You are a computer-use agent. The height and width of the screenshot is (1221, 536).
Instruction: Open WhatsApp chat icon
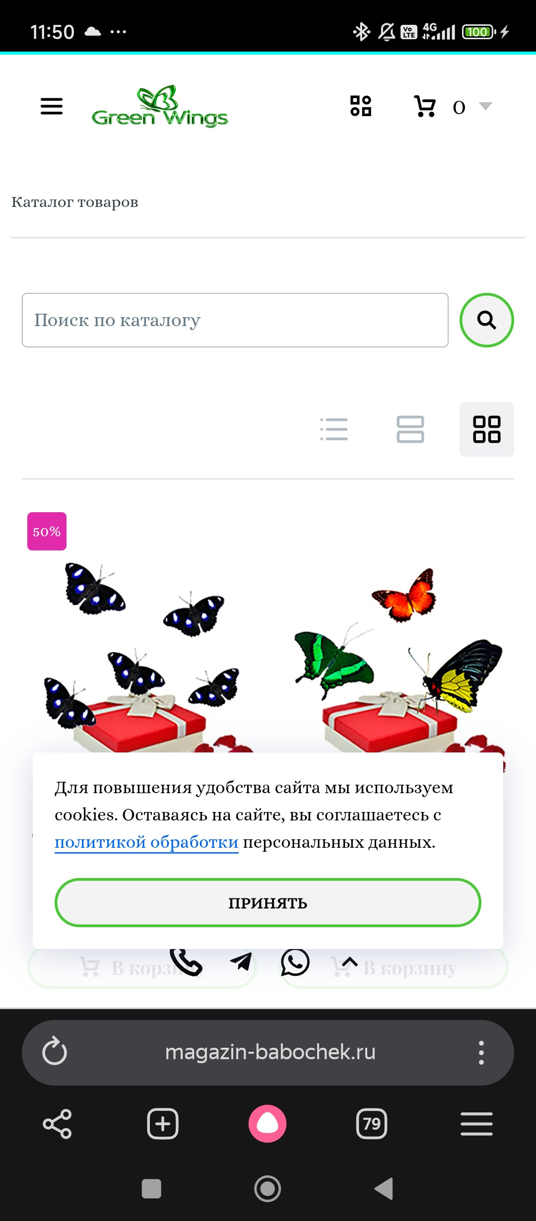[x=295, y=962]
